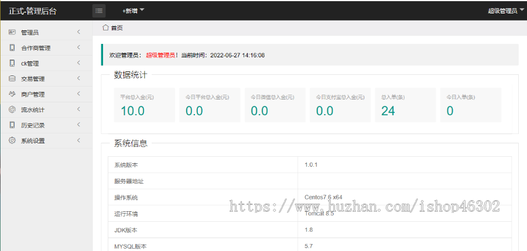Expand the 历史记录 menu chevron
Viewport: 527px width, 251px height.
[78, 125]
